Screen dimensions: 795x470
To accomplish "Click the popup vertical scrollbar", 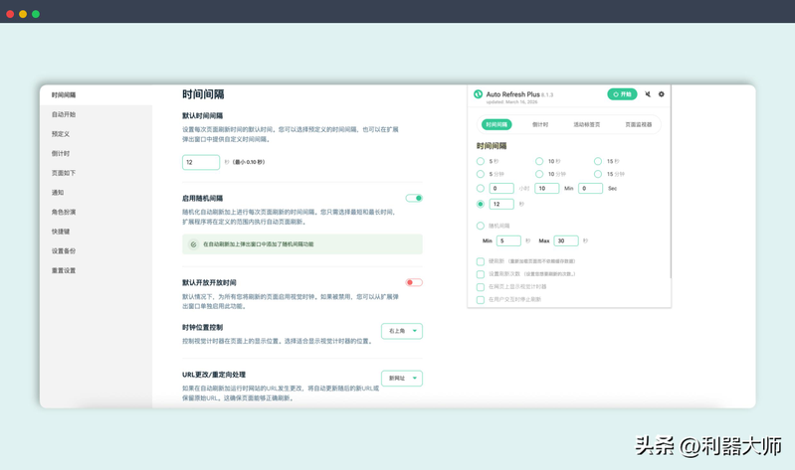I will tap(670, 182).
